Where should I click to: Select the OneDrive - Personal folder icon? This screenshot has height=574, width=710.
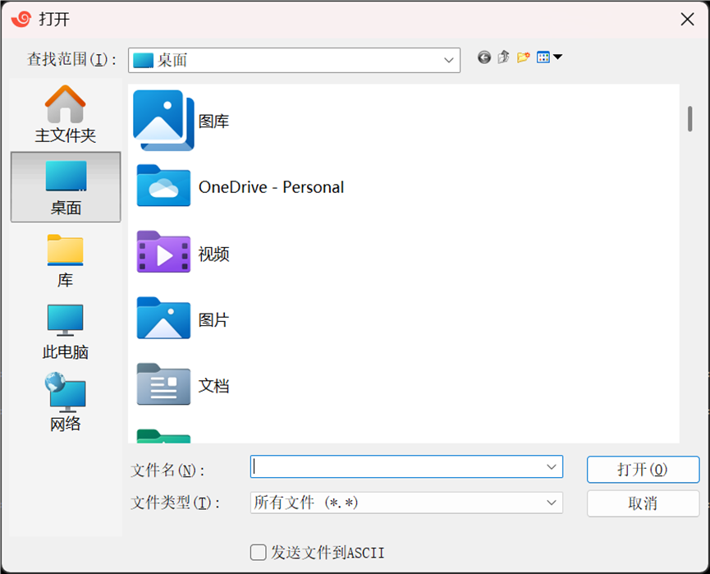tap(163, 186)
